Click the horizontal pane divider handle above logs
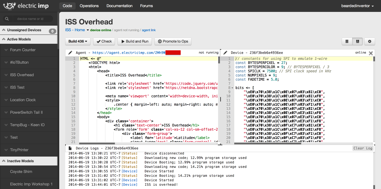 click(x=220, y=144)
